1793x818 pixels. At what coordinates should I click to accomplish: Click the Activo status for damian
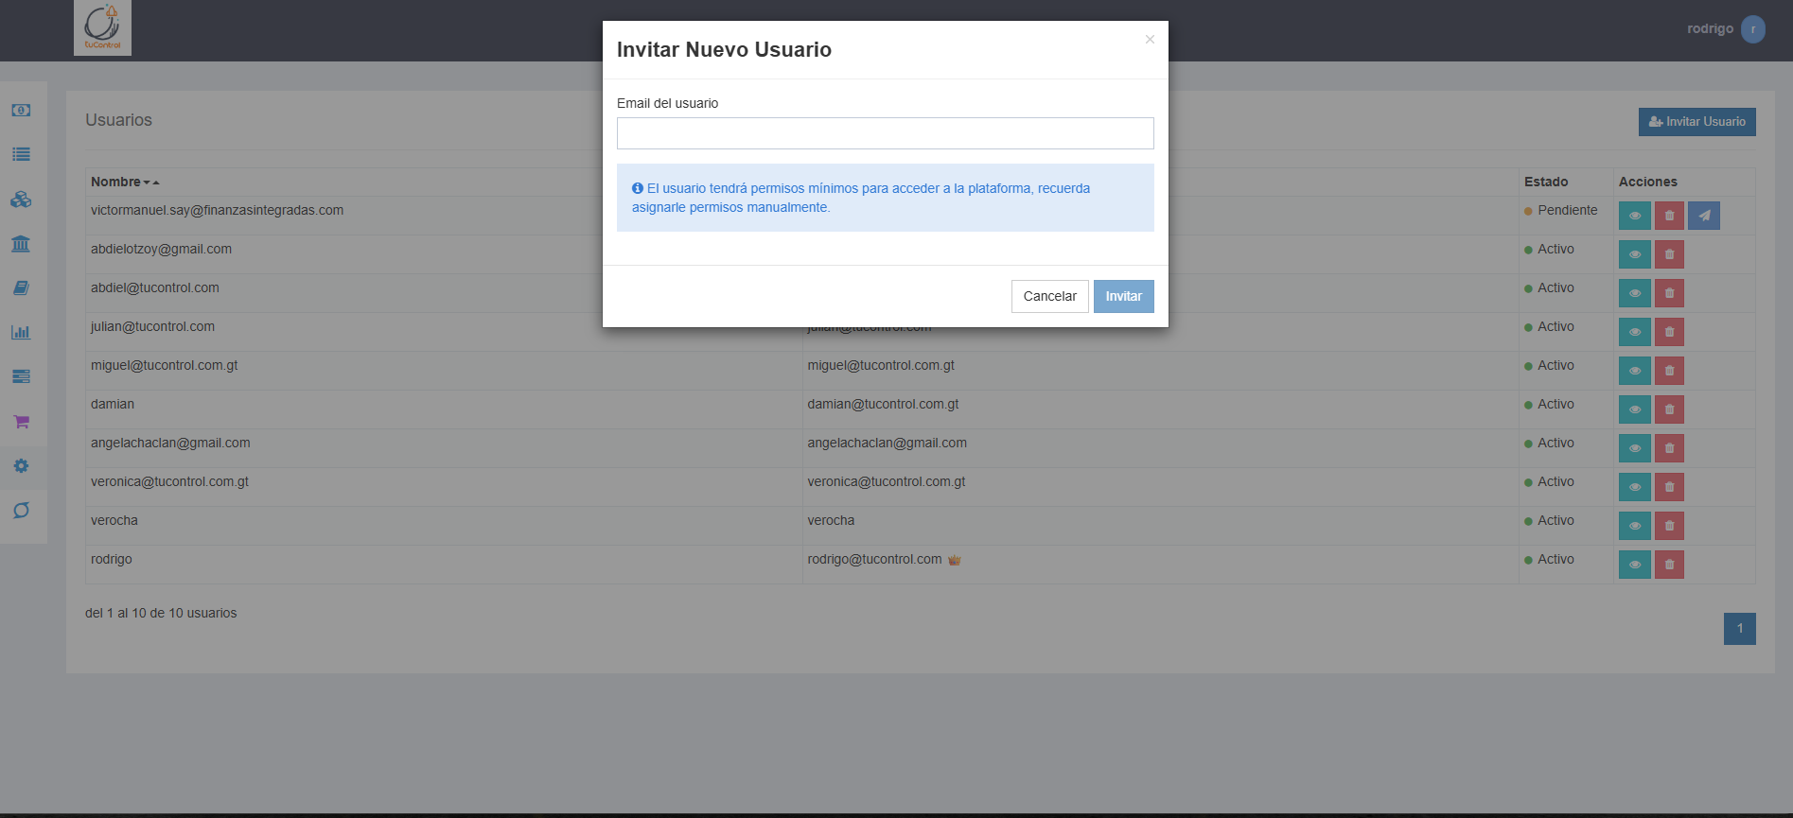1556,404
